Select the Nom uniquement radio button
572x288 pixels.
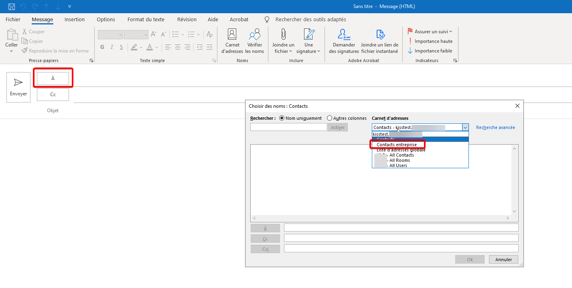pos(282,118)
